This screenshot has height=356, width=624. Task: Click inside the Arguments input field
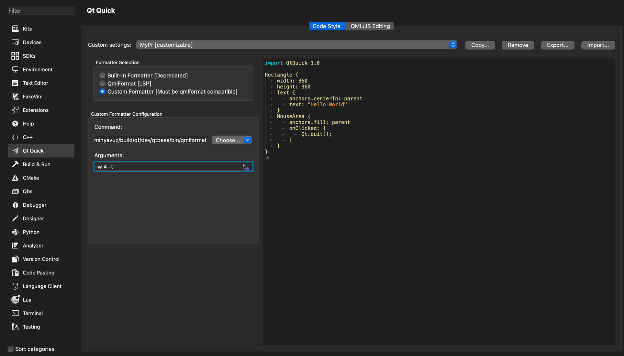(x=162, y=166)
